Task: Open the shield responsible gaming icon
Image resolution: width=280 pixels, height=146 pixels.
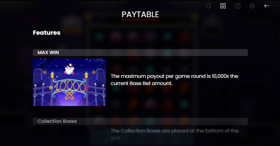Action: (208, 6)
